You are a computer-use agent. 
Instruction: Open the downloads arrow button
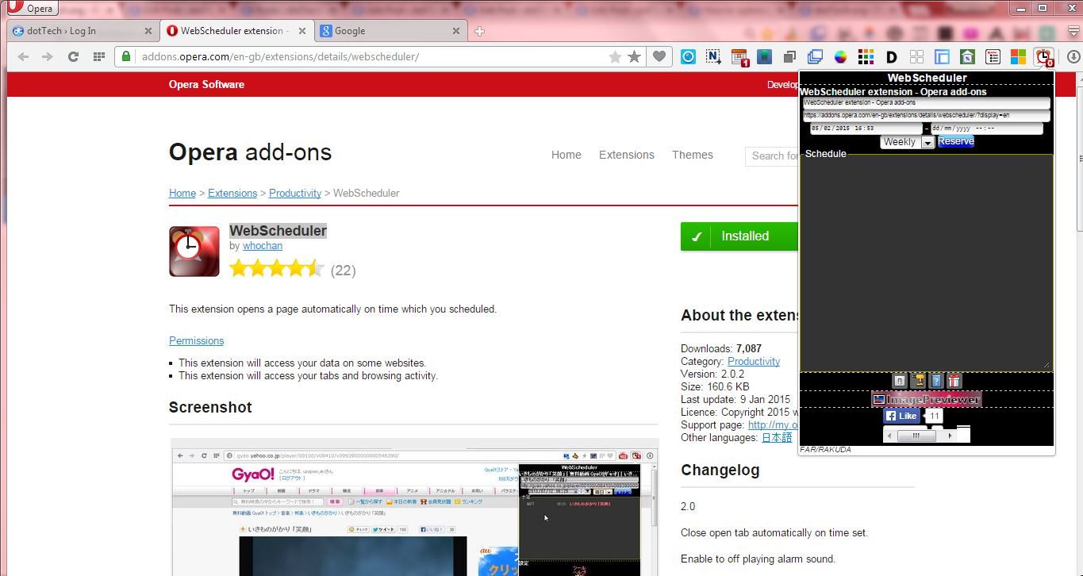pos(1073,57)
